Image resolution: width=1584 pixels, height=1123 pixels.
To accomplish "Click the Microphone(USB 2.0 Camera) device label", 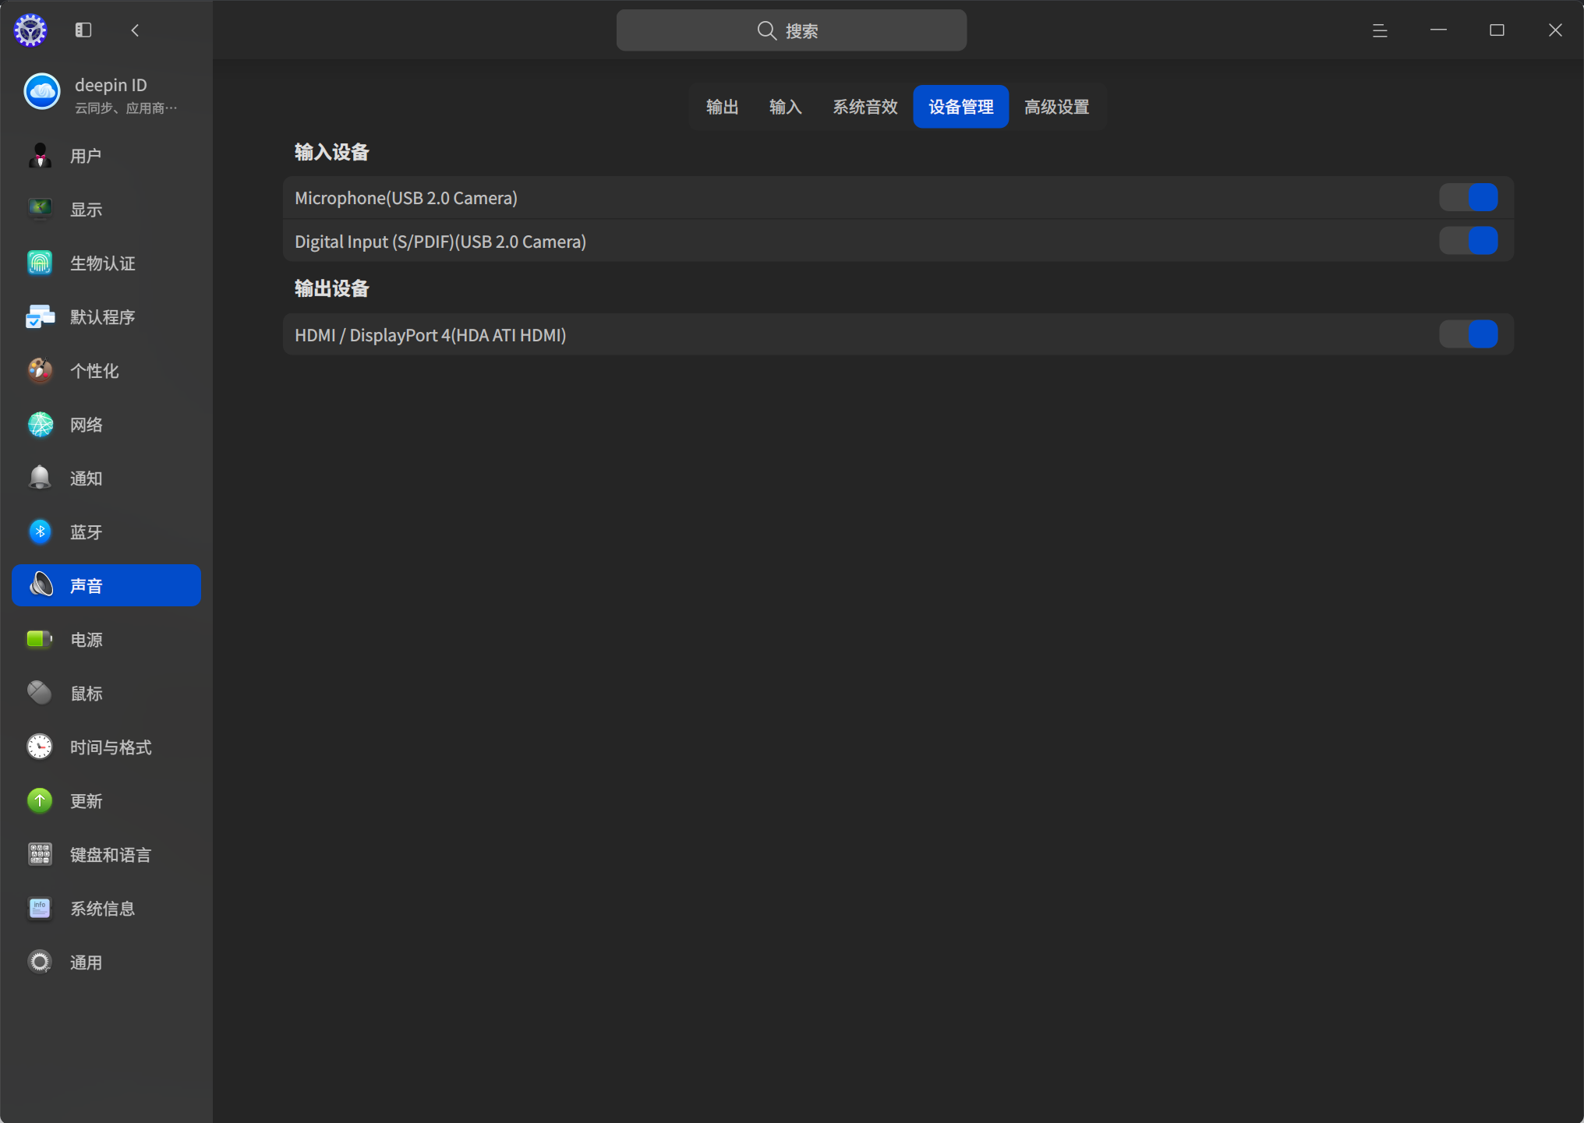I will (x=406, y=198).
